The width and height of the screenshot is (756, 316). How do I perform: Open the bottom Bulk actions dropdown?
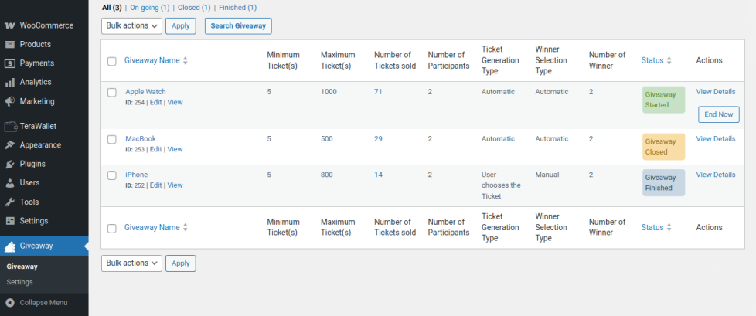131,263
